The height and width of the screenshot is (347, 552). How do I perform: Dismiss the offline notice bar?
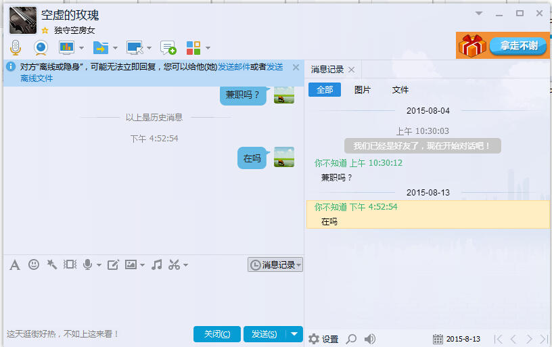(296, 67)
